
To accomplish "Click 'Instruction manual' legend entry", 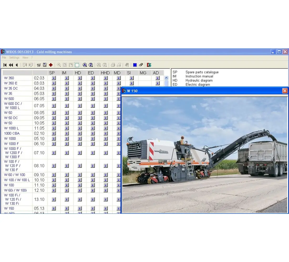I will (x=199, y=76).
